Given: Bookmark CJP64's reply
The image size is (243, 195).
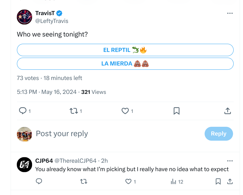Looking at the screenshot, I should click(218, 181).
